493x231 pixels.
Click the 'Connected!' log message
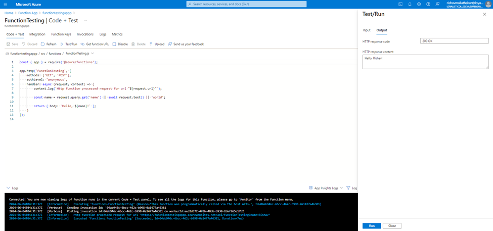[151, 200]
